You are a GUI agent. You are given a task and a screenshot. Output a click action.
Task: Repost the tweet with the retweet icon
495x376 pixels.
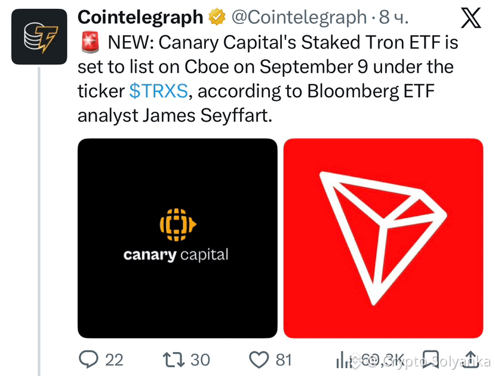174,360
